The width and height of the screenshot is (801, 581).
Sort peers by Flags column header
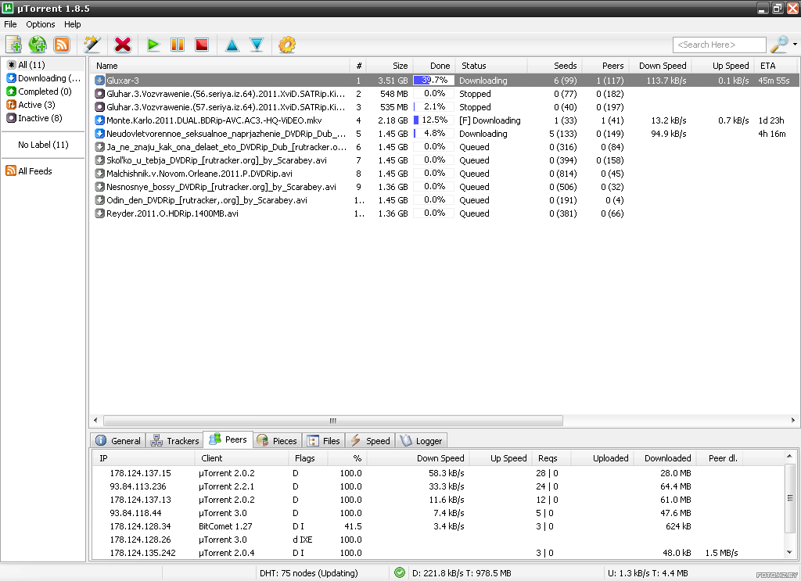[x=308, y=458]
